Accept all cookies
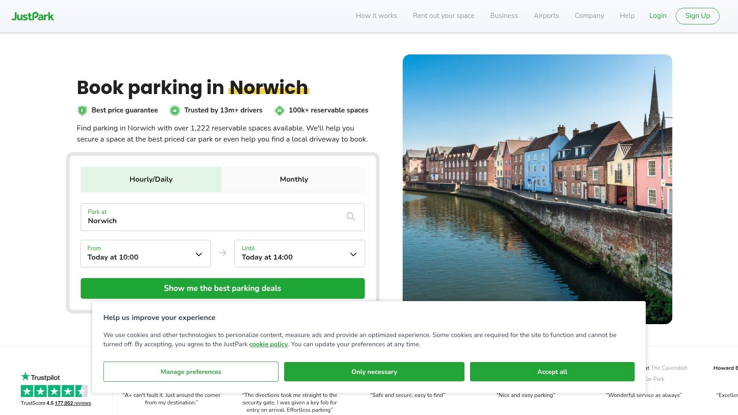 click(552, 372)
